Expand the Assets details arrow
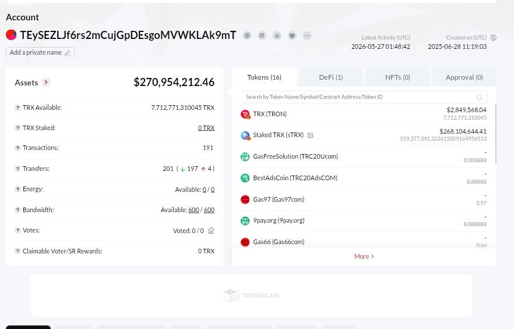514x329 pixels. [x=46, y=83]
